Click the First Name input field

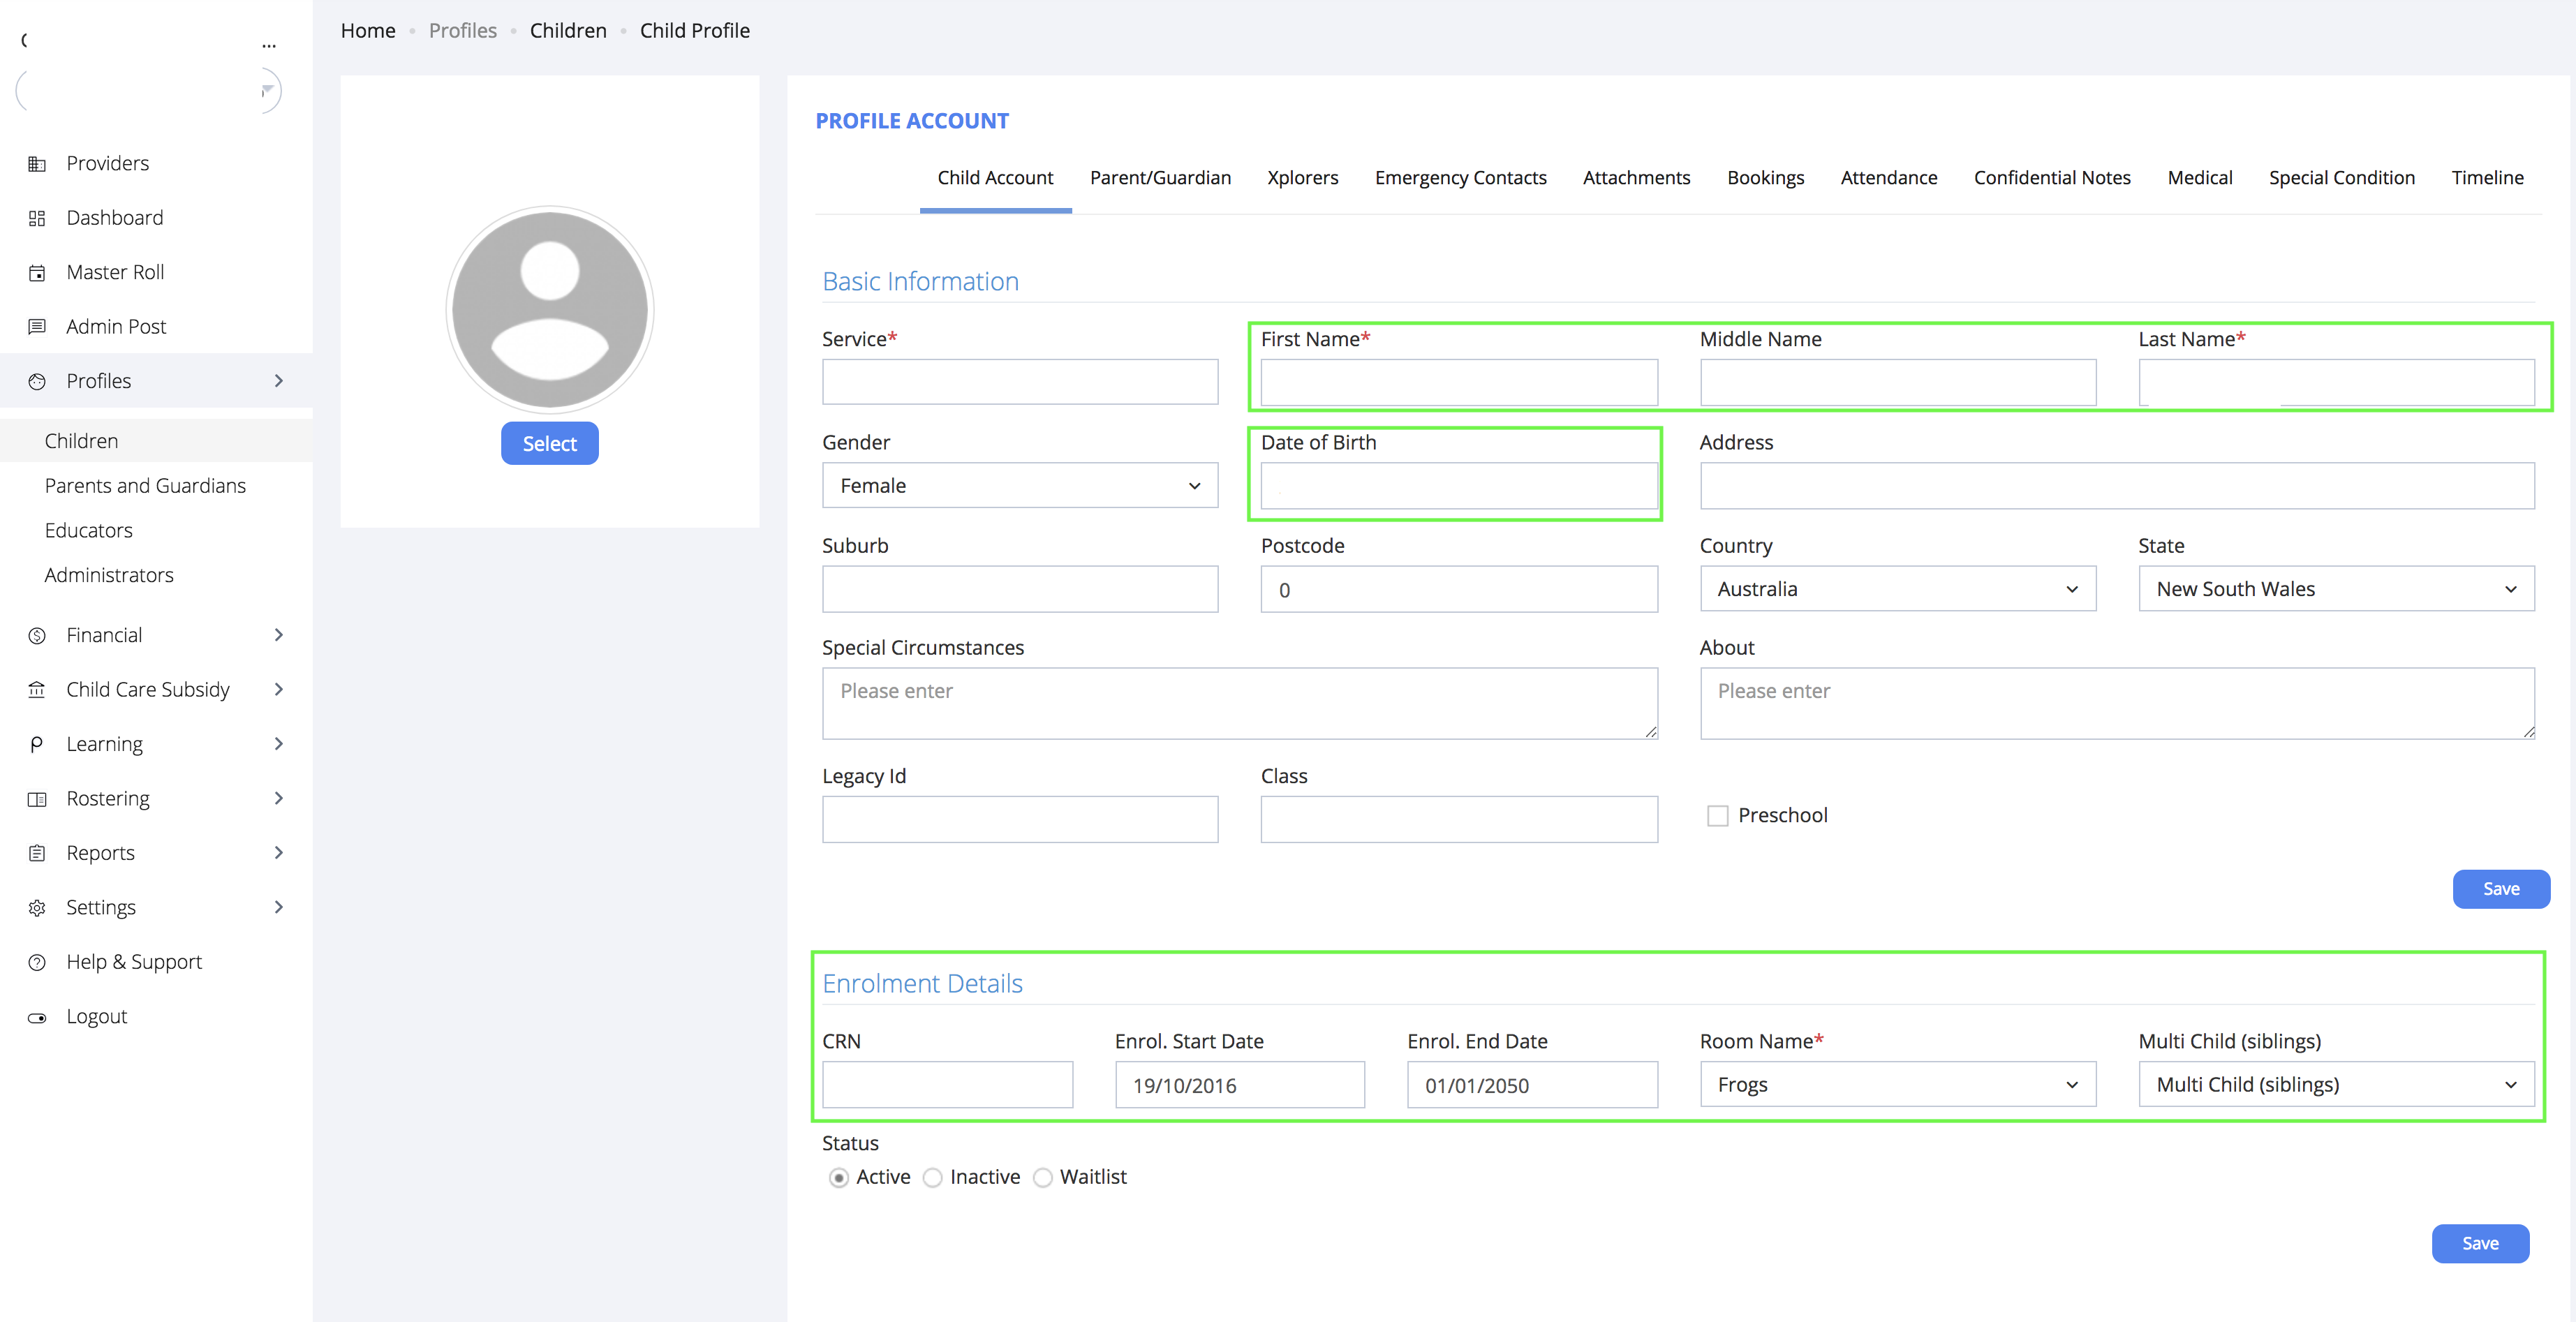[1459, 382]
